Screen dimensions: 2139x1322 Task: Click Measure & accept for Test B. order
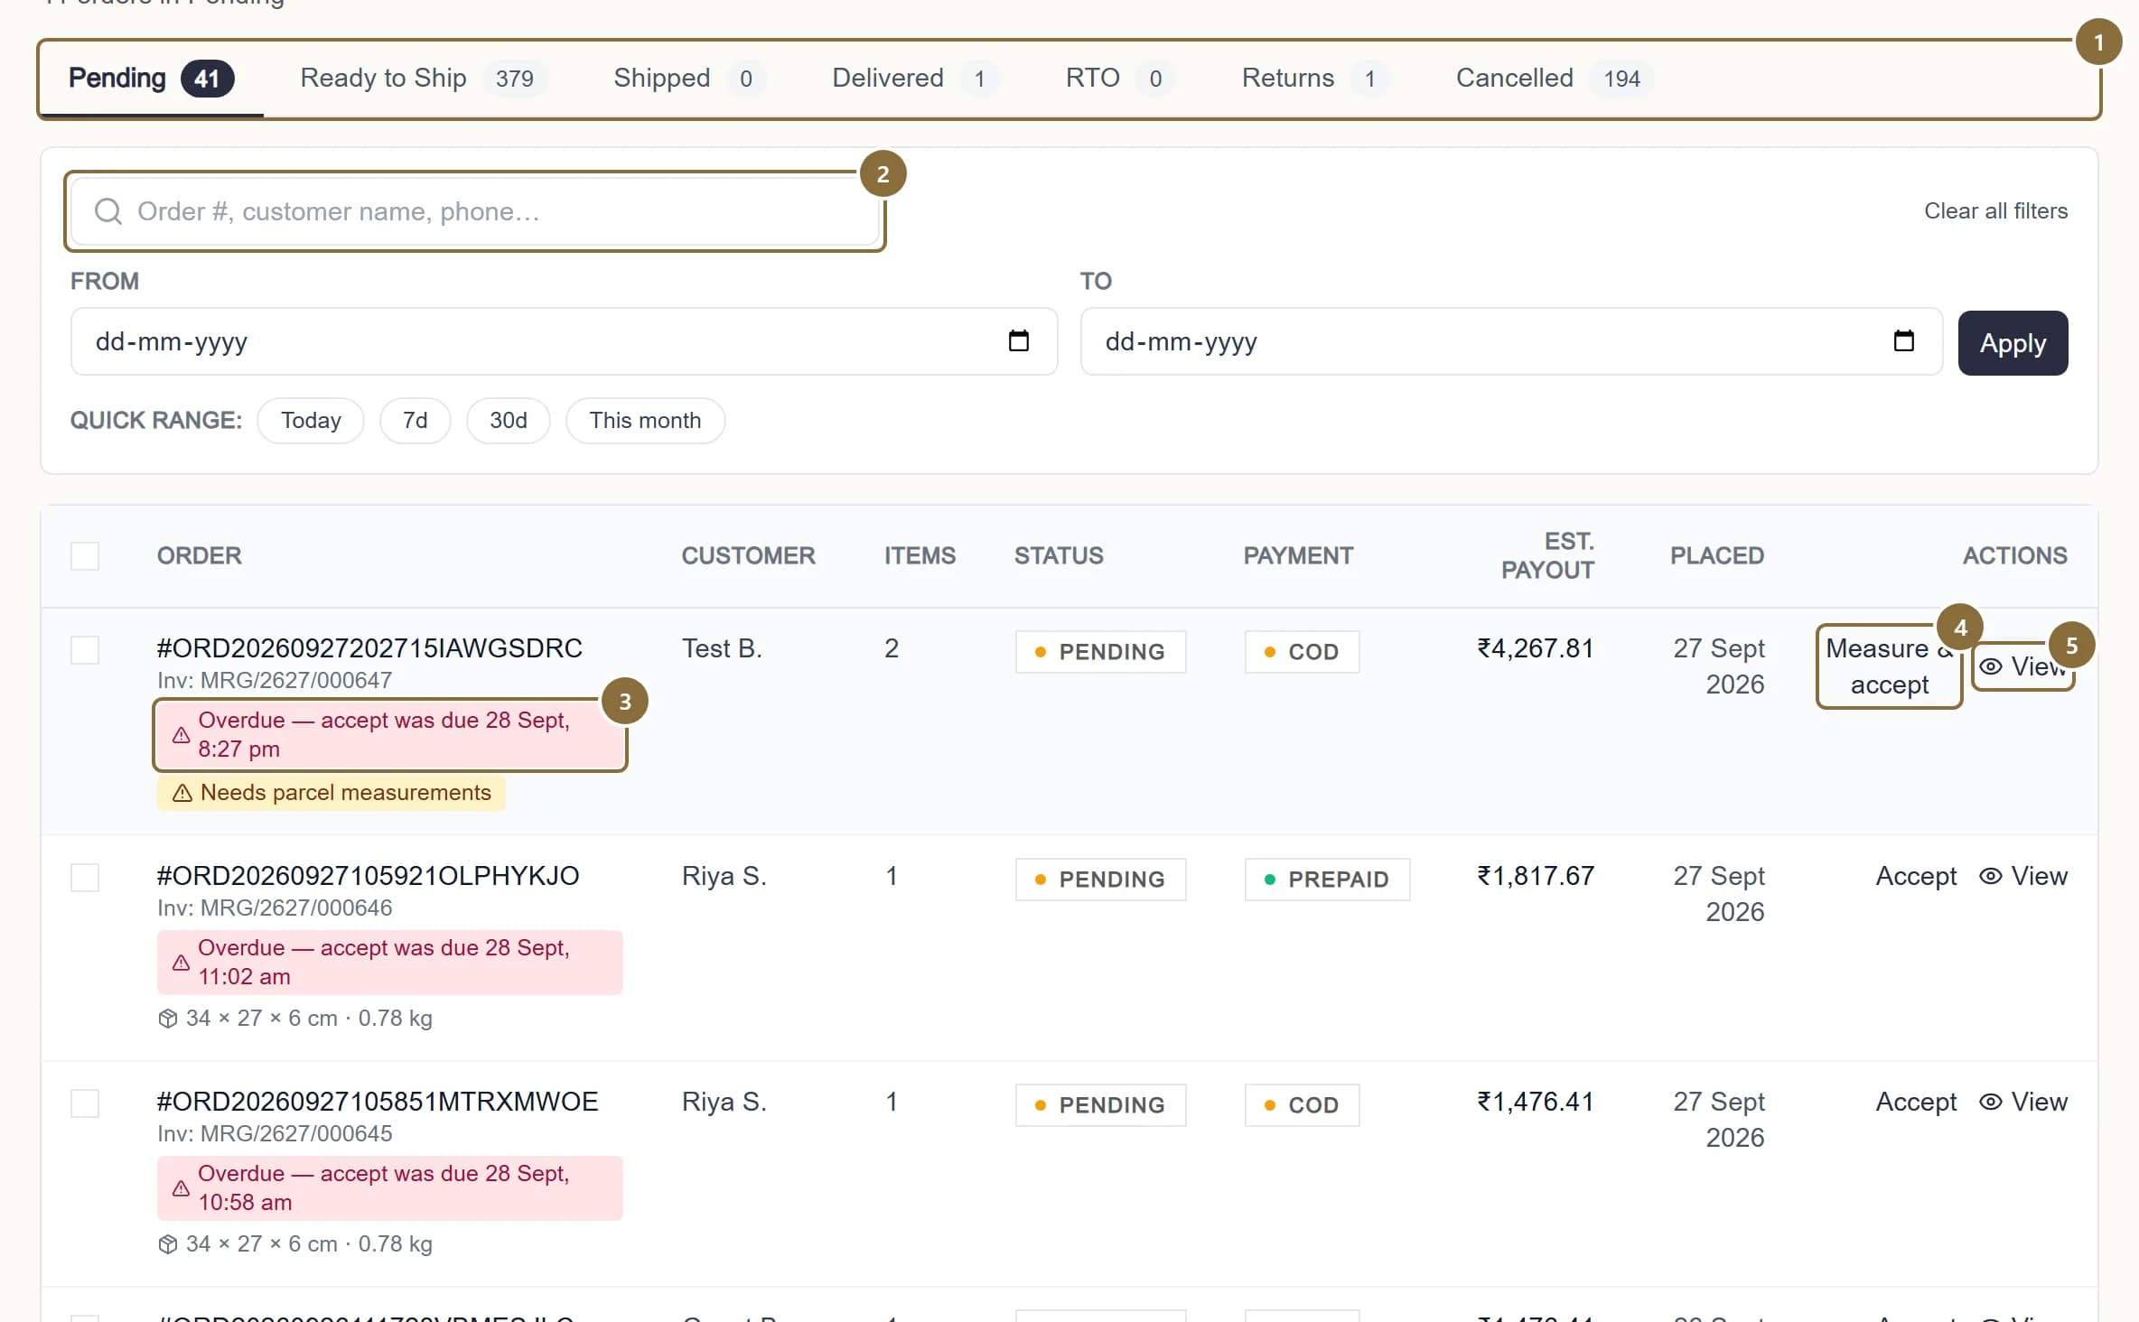[x=1889, y=666]
